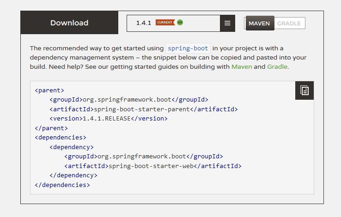The image size is (341, 217).
Task: Click the opening <dependencies> tag line
Action: pyautogui.click(x=61, y=137)
